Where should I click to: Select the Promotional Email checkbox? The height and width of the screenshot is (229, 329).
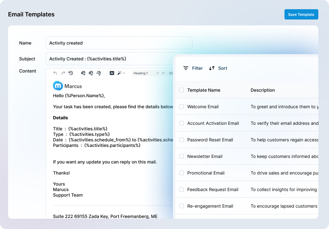181,173
